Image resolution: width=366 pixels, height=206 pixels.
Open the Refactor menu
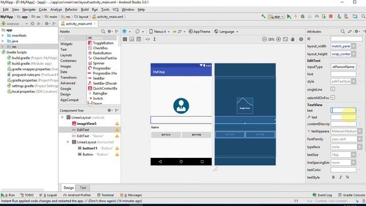click(x=71, y=10)
